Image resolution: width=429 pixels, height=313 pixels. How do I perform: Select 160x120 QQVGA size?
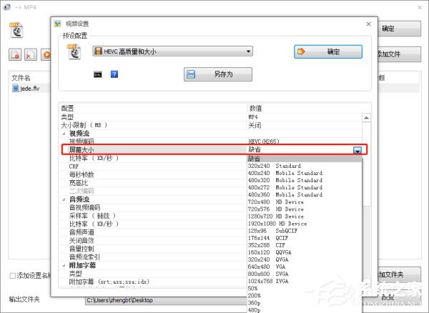click(305, 252)
